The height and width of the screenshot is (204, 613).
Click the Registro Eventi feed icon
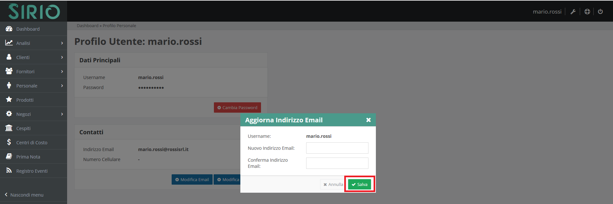[x=9, y=170]
